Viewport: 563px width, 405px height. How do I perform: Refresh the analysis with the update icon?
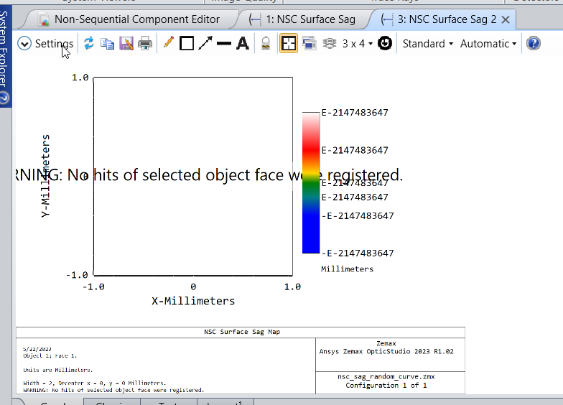pyautogui.click(x=89, y=43)
